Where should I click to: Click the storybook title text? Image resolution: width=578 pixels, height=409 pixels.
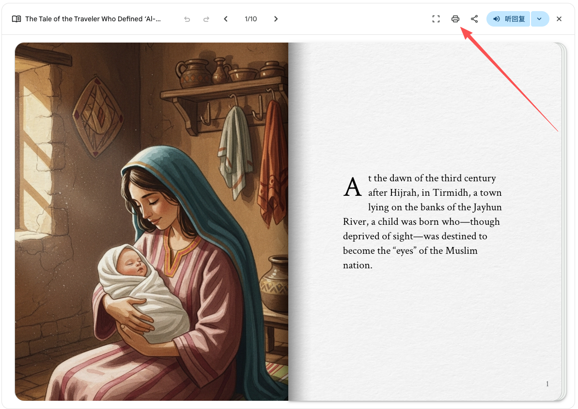tap(93, 19)
